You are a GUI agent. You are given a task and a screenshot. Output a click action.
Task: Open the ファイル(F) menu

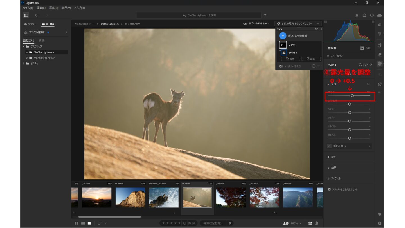coord(27,8)
